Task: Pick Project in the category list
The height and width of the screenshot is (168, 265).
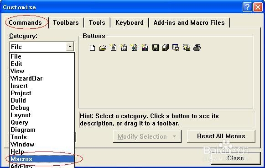Action: [x=42, y=93]
